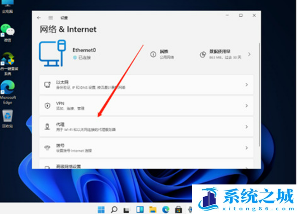Click the 属性 info circle icon
The image size is (302, 214).
(153, 54)
